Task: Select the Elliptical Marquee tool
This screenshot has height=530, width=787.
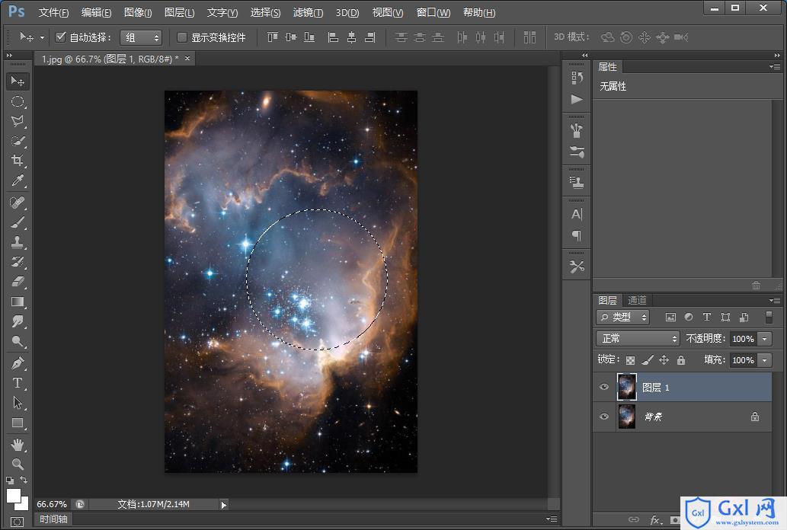Action: coord(18,101)
